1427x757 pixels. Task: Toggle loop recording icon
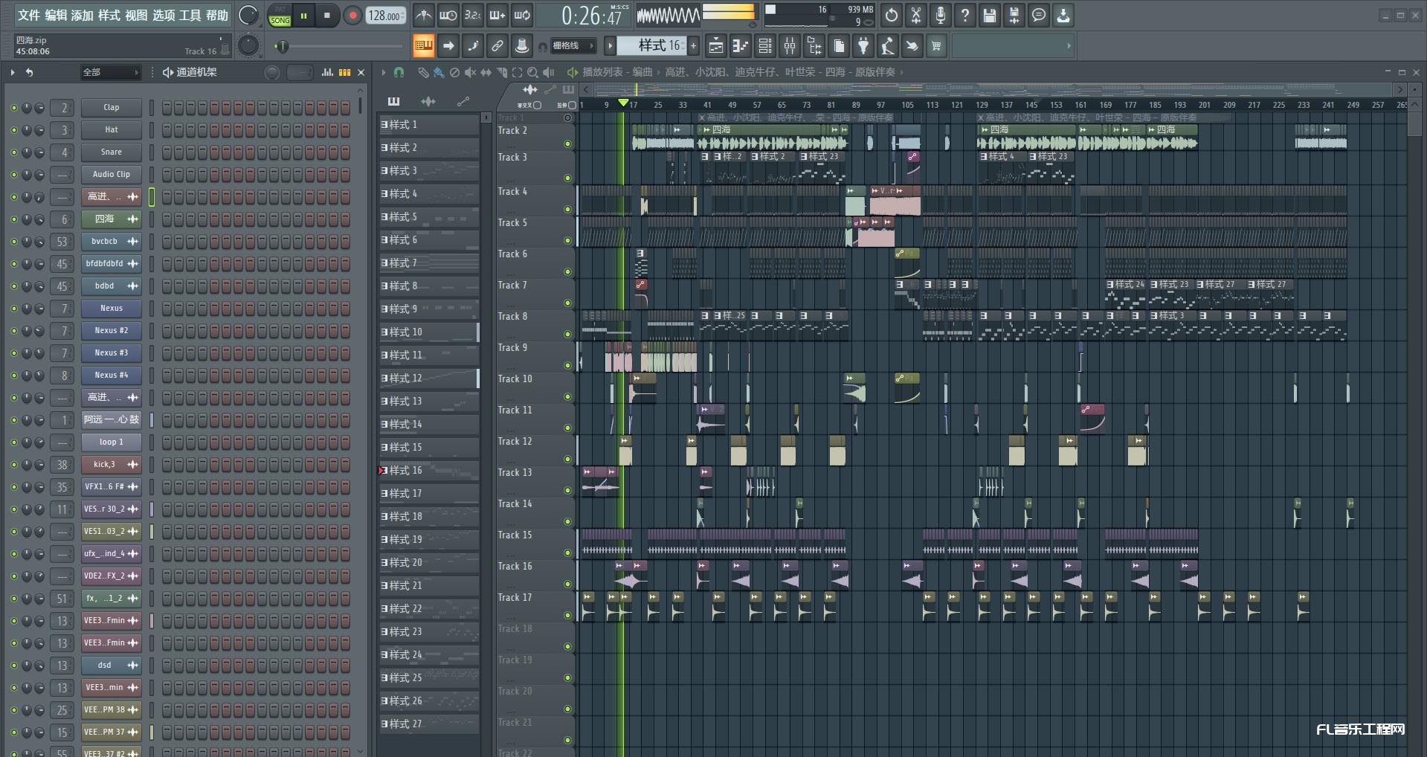[522, 15]
